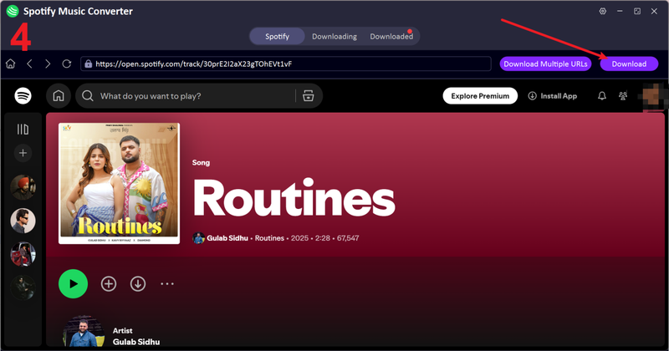Open Spotify Home button
The image size is (669, 351).
pyautogui.click(x=58, y=96)
